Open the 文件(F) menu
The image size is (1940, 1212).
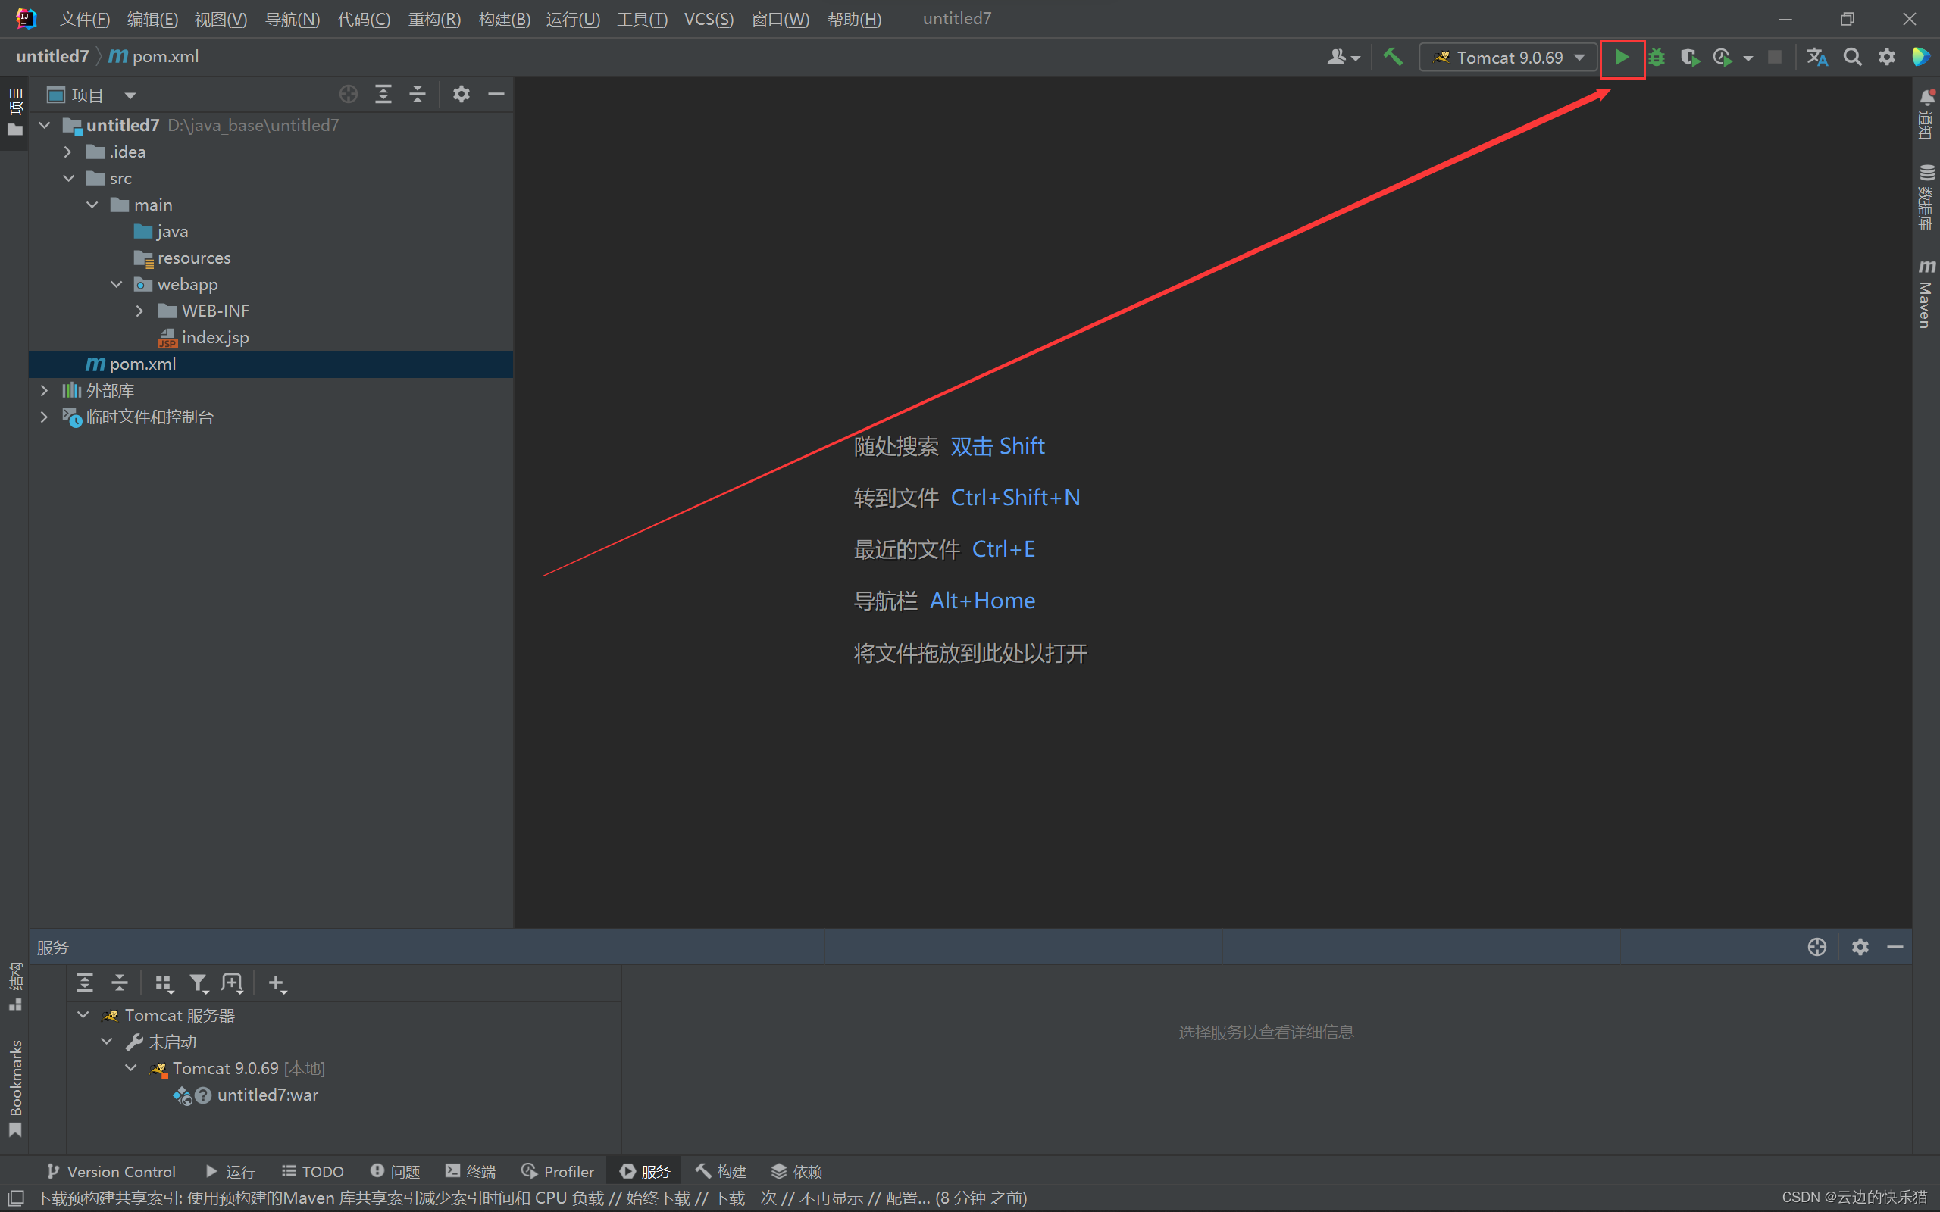(83, 18)
